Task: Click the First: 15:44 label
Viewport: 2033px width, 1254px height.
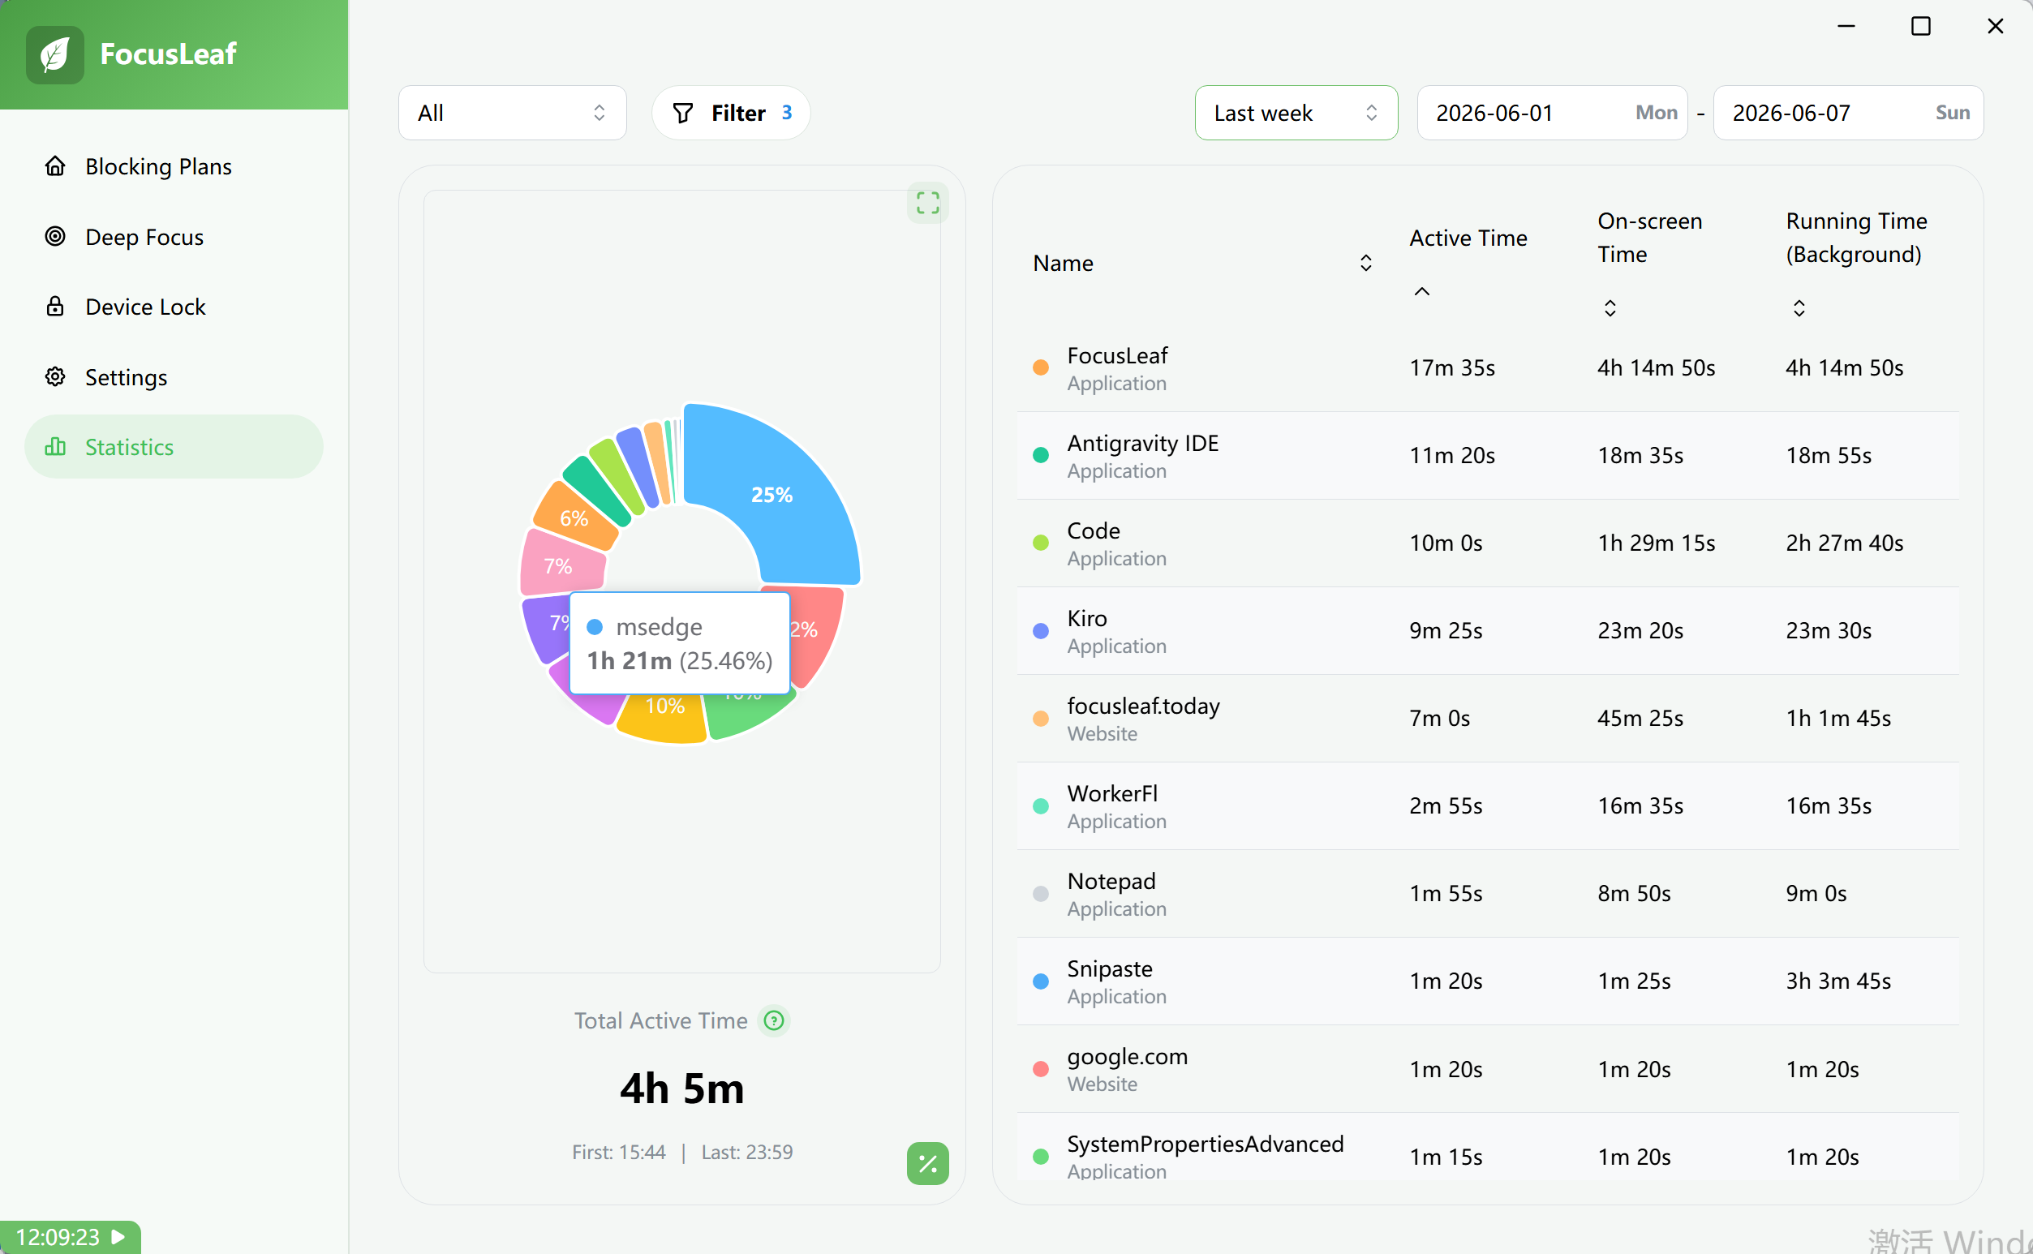Action: click(619, 1153)
